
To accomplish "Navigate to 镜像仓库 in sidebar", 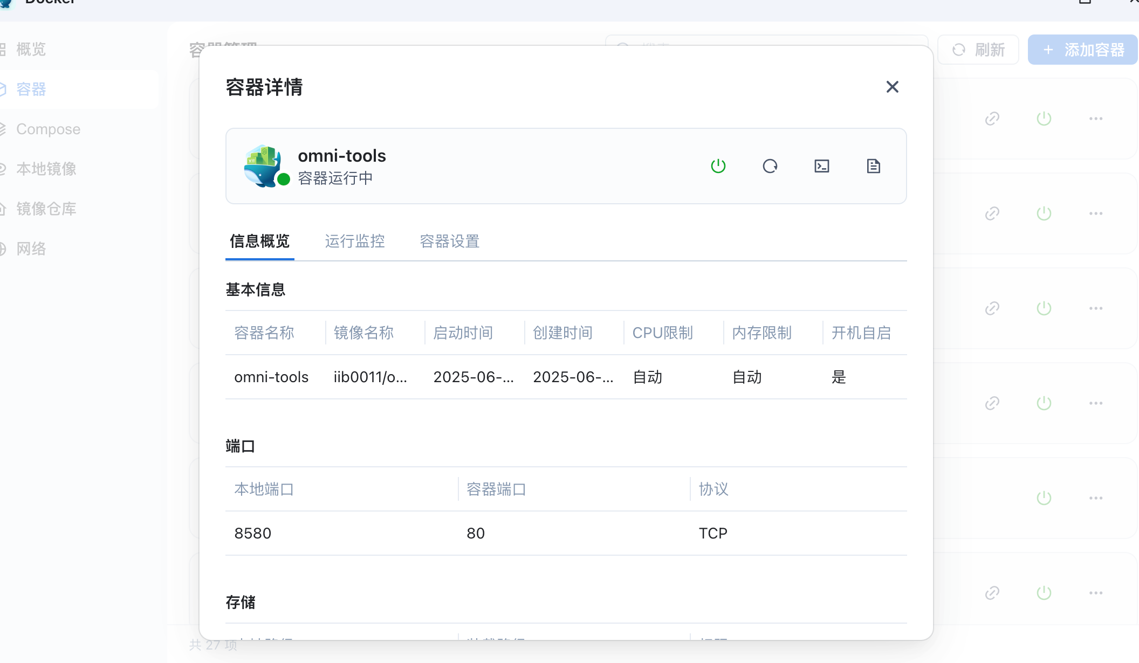I will 46,209.
